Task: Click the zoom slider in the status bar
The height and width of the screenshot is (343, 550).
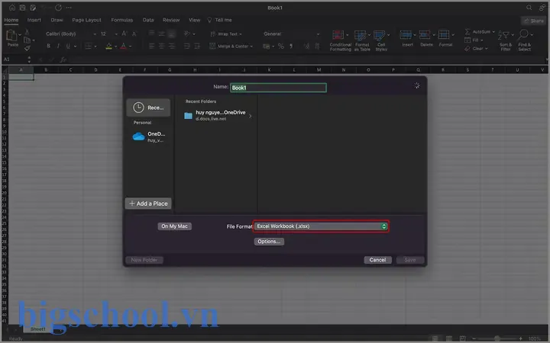Action: coord(497,338)
